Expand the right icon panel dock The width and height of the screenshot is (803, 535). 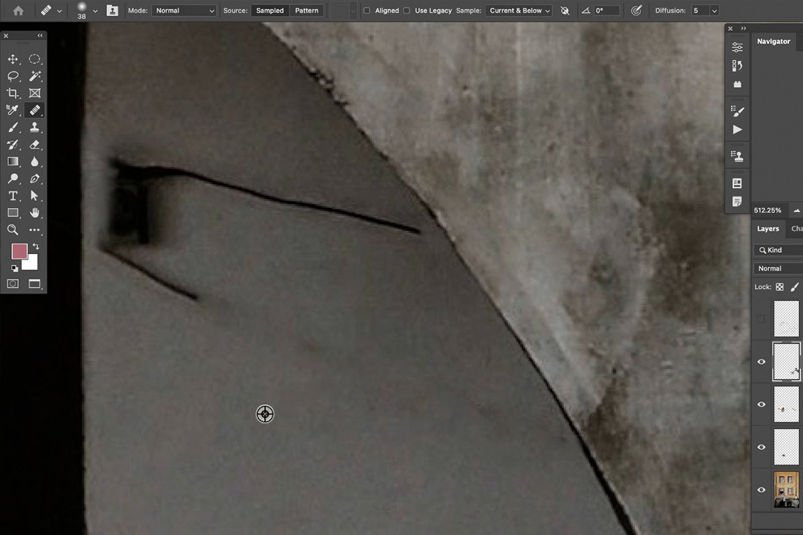click(743, 29)
